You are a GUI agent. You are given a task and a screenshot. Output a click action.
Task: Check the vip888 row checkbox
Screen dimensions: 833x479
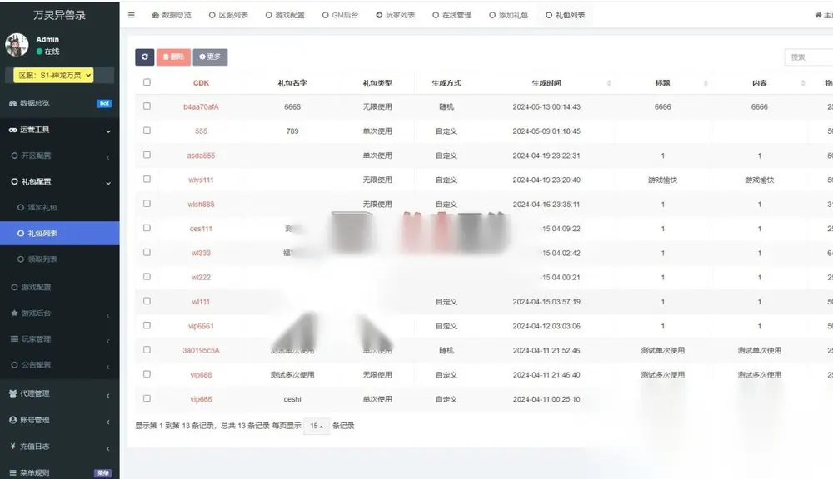[147, 374]
